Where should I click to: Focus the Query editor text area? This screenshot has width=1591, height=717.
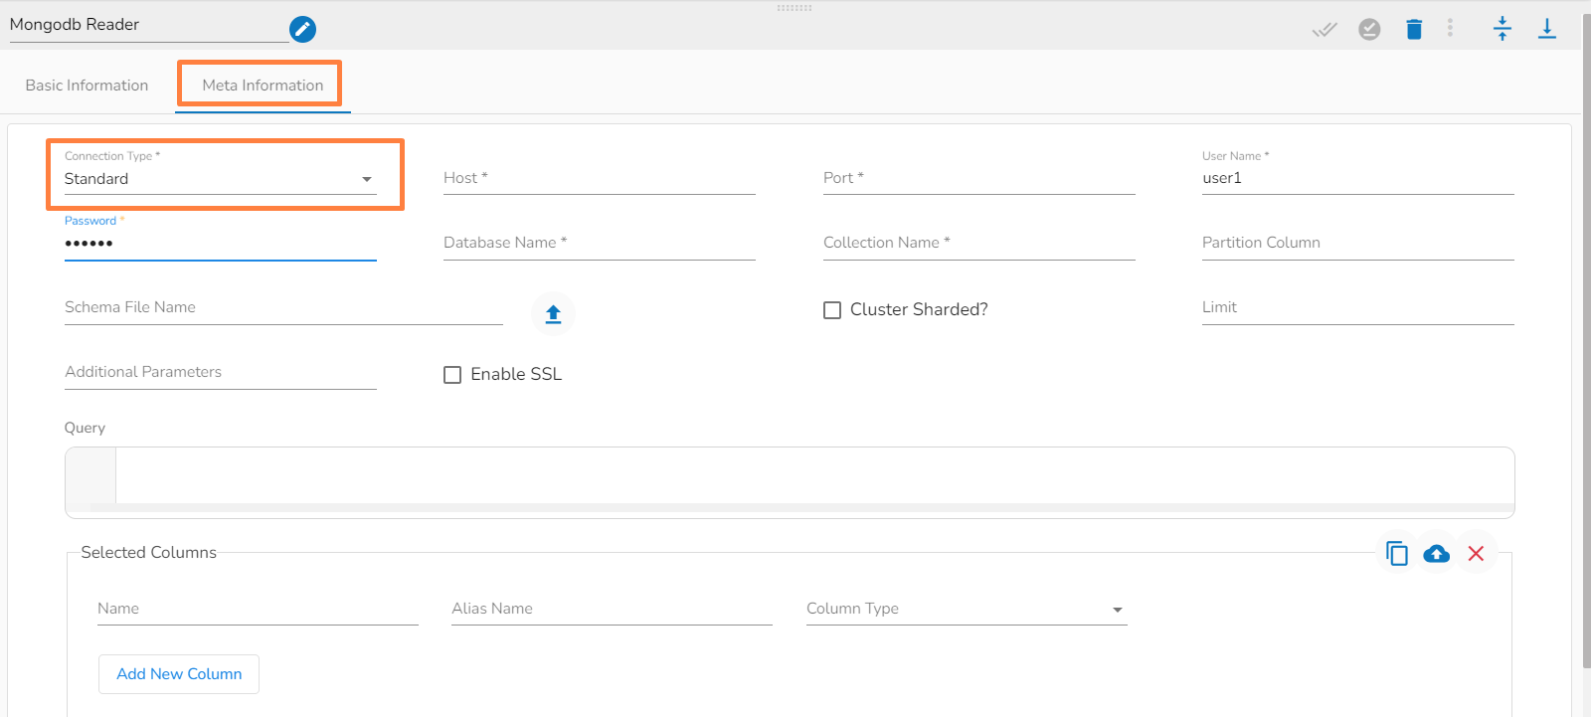point(813,476)
